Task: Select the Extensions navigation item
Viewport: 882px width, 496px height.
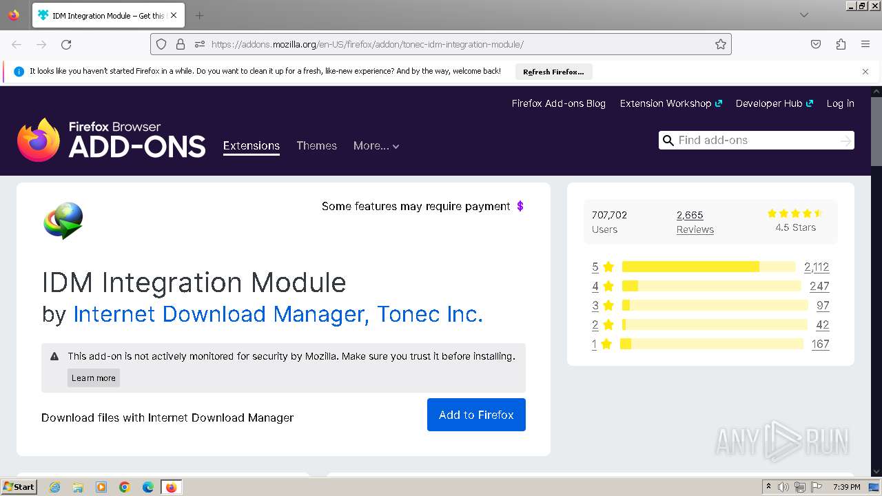Action: [x=252, y=145]
